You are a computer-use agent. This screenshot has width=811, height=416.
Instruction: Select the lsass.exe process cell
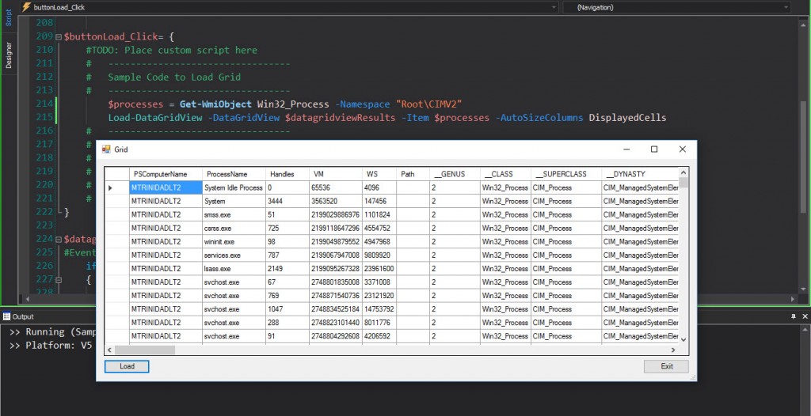[x=234, y=269]
